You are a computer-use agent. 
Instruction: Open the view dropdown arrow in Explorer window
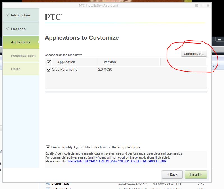click(x=218, y=65)
